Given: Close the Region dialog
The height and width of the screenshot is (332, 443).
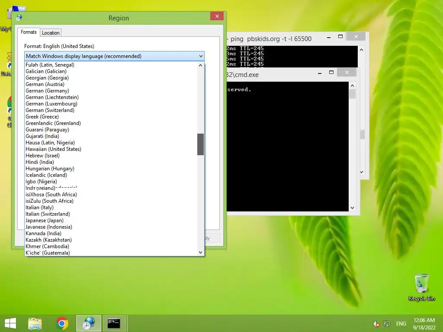Looking at the screenshot, I should [217, 16].
